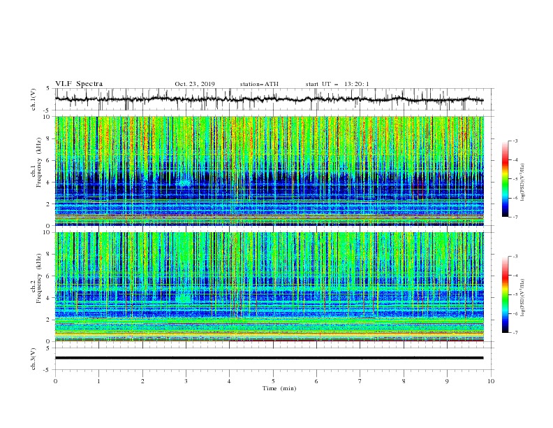Viewport: 553px width, 428px height.
Task: Click the ch.1 colorbar "log(PSD)(V²/Hz)" label
Action: pyautogui.click(x=524, y=183)
